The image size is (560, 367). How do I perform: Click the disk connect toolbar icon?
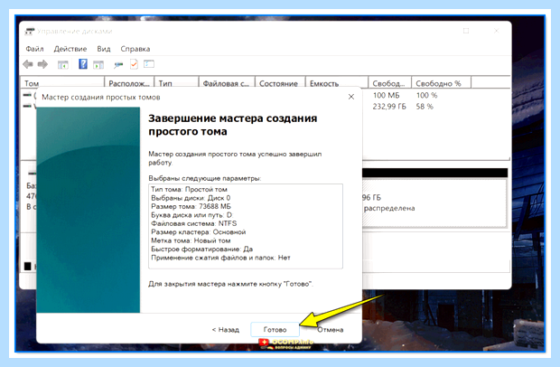[118, 65]
